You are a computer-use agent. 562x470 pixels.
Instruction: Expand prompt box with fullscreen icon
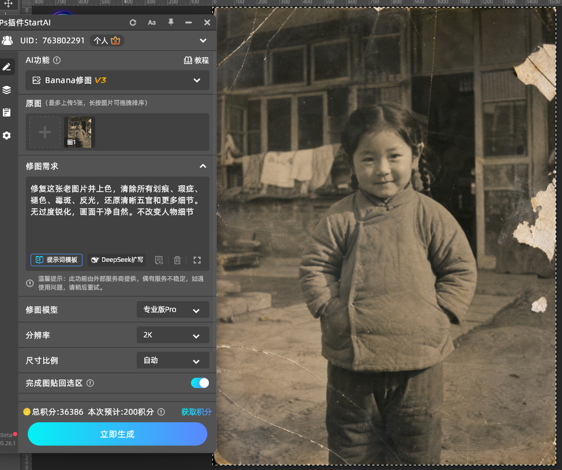tap(197, 260)
